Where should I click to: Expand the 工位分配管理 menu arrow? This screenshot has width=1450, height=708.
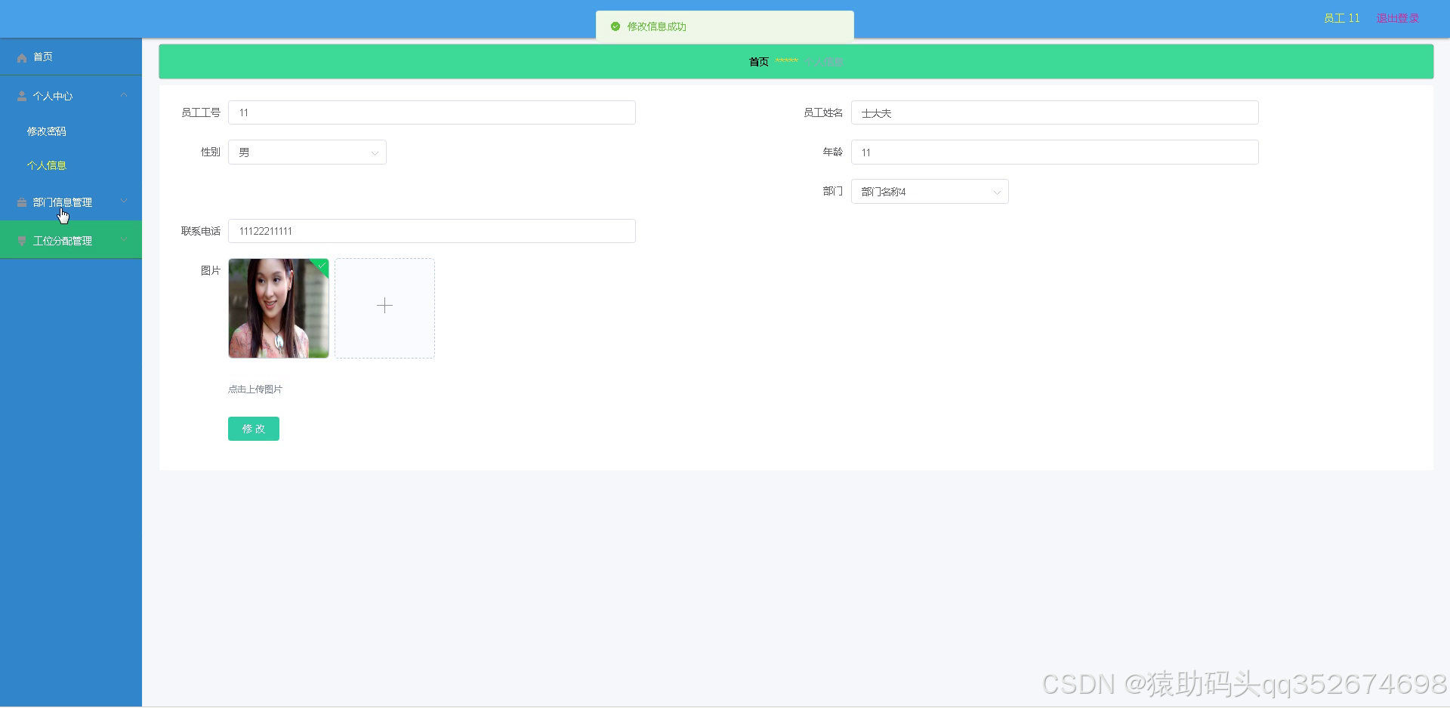[124, 240]
